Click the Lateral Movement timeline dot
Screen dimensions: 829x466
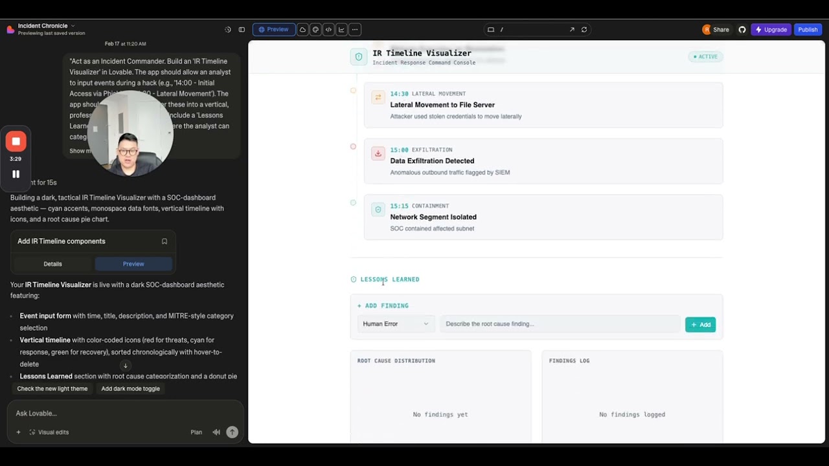point(353,91)
